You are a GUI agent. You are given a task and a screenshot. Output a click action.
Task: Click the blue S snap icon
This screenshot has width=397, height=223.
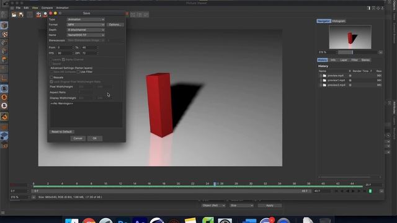coord(4,89)
